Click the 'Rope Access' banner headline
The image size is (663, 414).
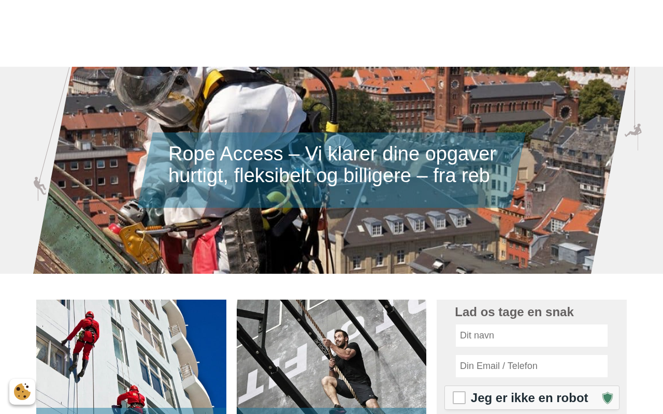332,165
